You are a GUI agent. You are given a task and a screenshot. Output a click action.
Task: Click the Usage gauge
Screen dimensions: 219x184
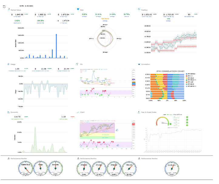(x=41, y=169)
